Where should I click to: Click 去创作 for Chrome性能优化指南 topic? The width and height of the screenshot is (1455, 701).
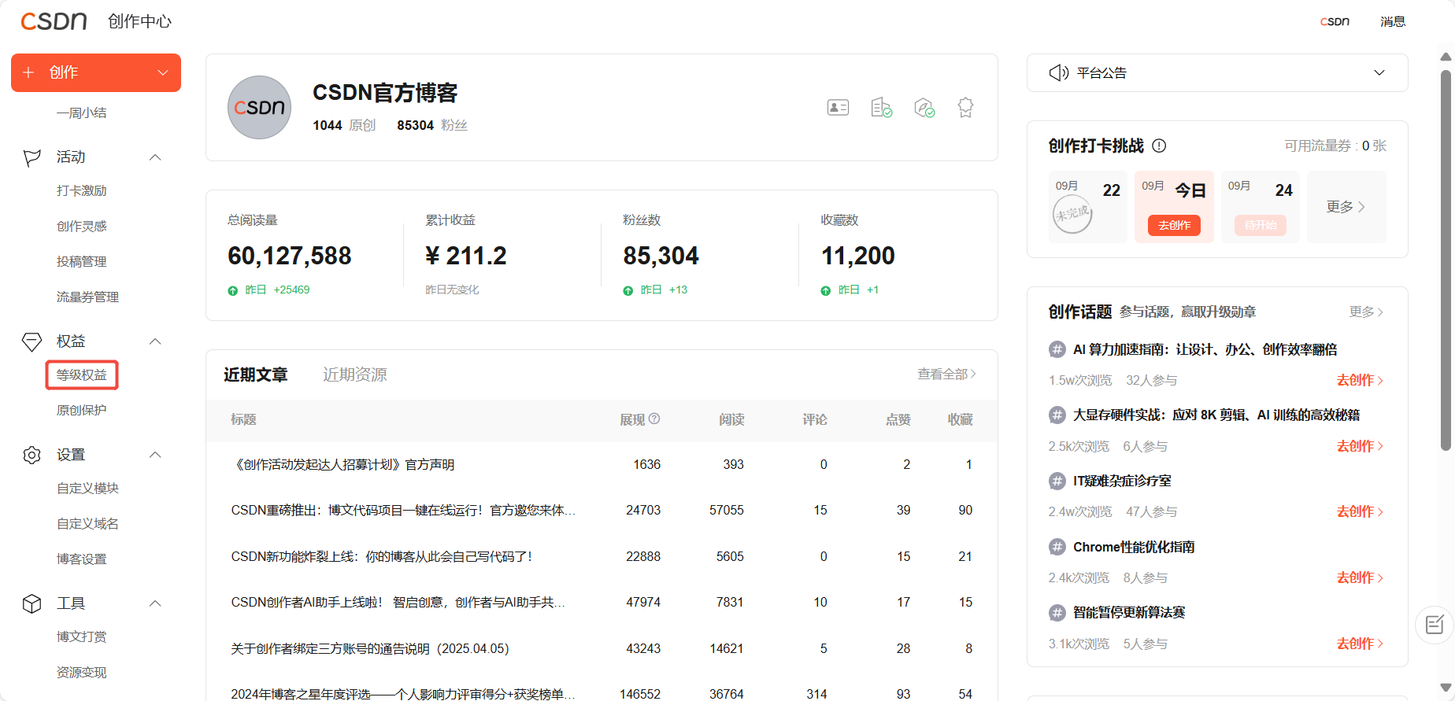tap(1360, 577)
